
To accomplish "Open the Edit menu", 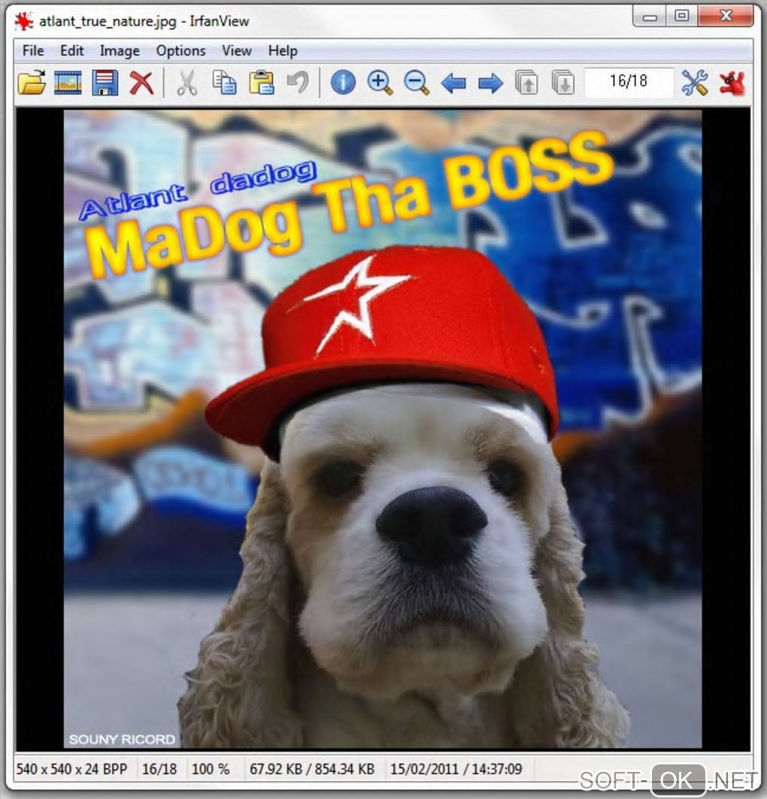I will click(x=71, y=51).
